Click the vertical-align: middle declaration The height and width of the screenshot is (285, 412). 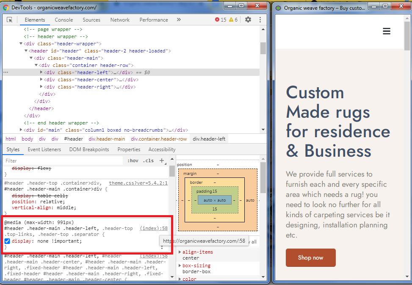(44, 208)
